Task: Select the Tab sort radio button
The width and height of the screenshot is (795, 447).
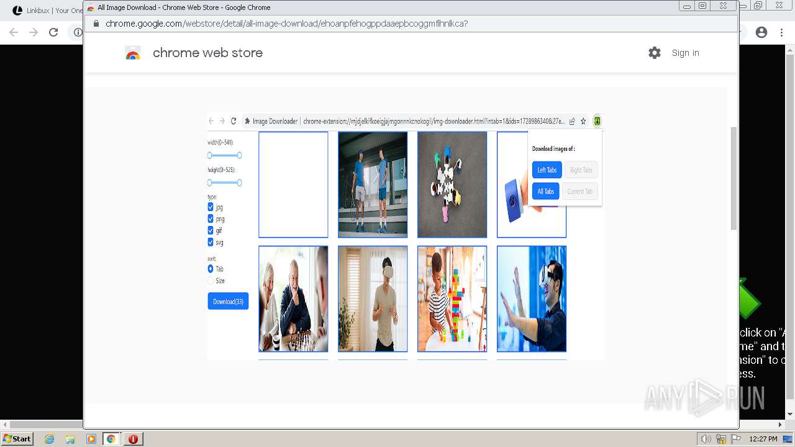Action: 211,269
